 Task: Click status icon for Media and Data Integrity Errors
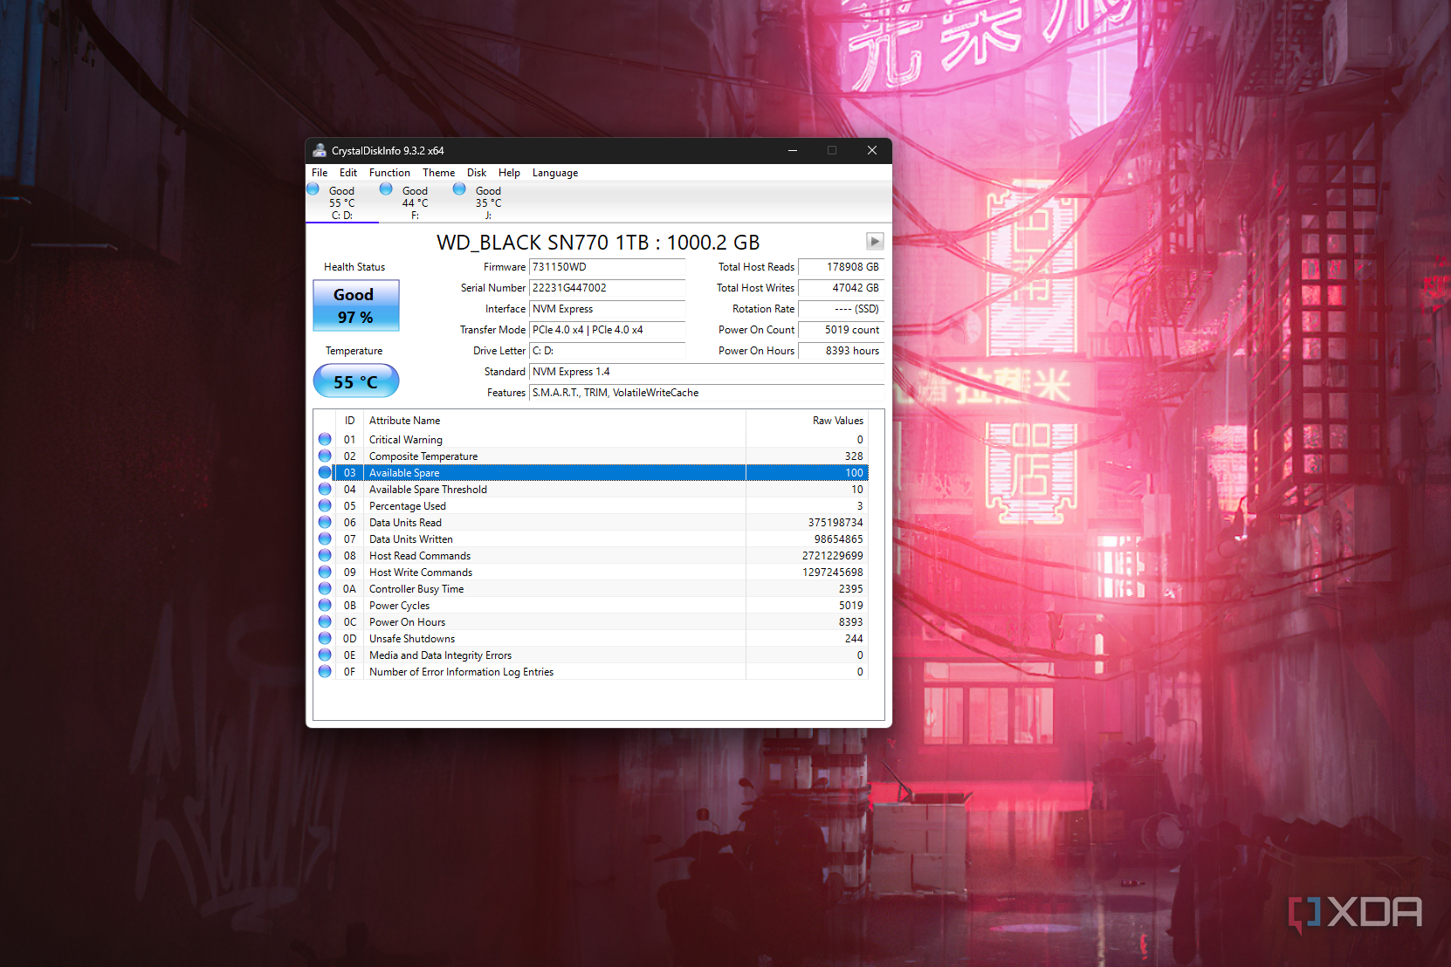click(325, 655)
